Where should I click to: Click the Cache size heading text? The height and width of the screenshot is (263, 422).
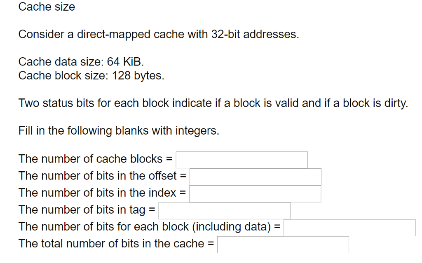tap(47, 7)
